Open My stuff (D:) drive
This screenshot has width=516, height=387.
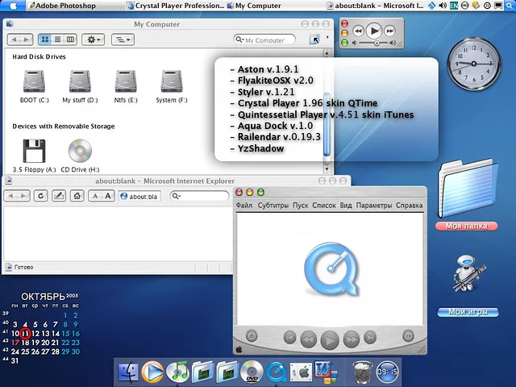click(80, 81)
